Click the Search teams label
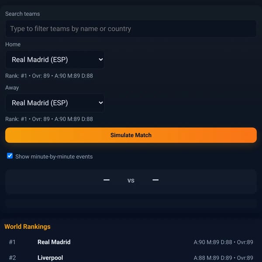The width and height of the screenshot is (262, 262). (23, 14)
